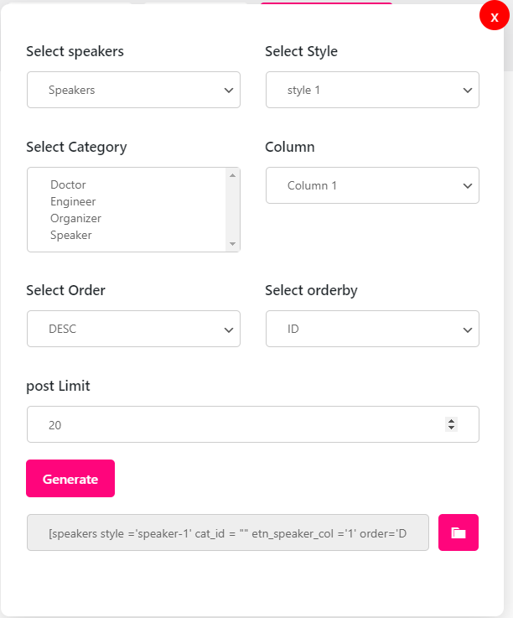Increase post Limit with the up stepper arrow

click(452, 421)
